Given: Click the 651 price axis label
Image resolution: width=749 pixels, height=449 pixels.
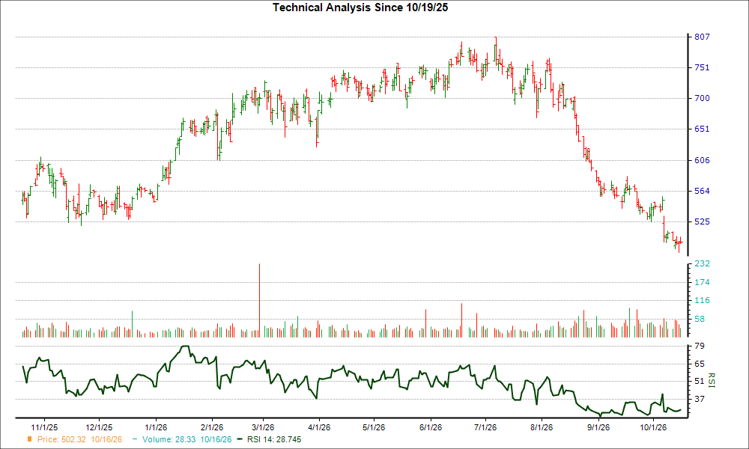Looking at the screenshot, I should 702,129.
